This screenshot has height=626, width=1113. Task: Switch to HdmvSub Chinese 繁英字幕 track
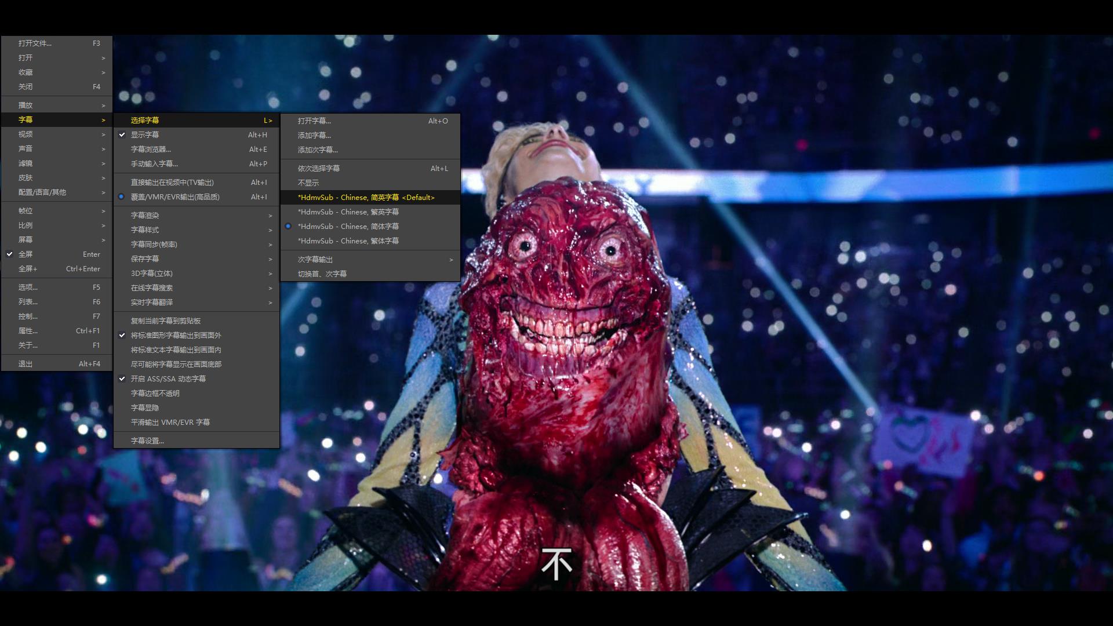[x=348, y=212]
